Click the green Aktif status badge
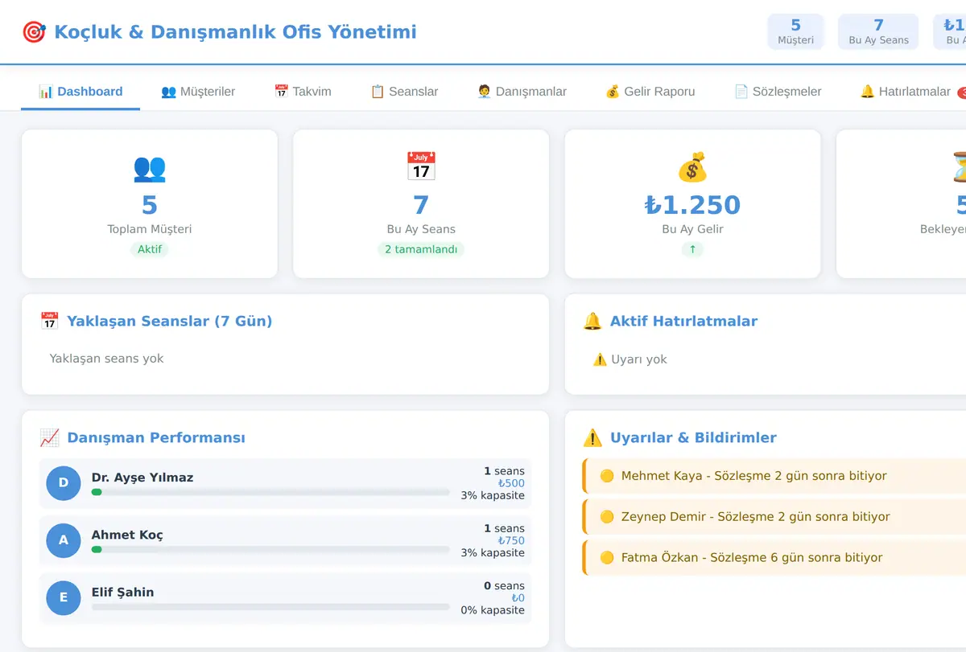Viewport: 966px width, 652px height. click(x=150, y=249)
